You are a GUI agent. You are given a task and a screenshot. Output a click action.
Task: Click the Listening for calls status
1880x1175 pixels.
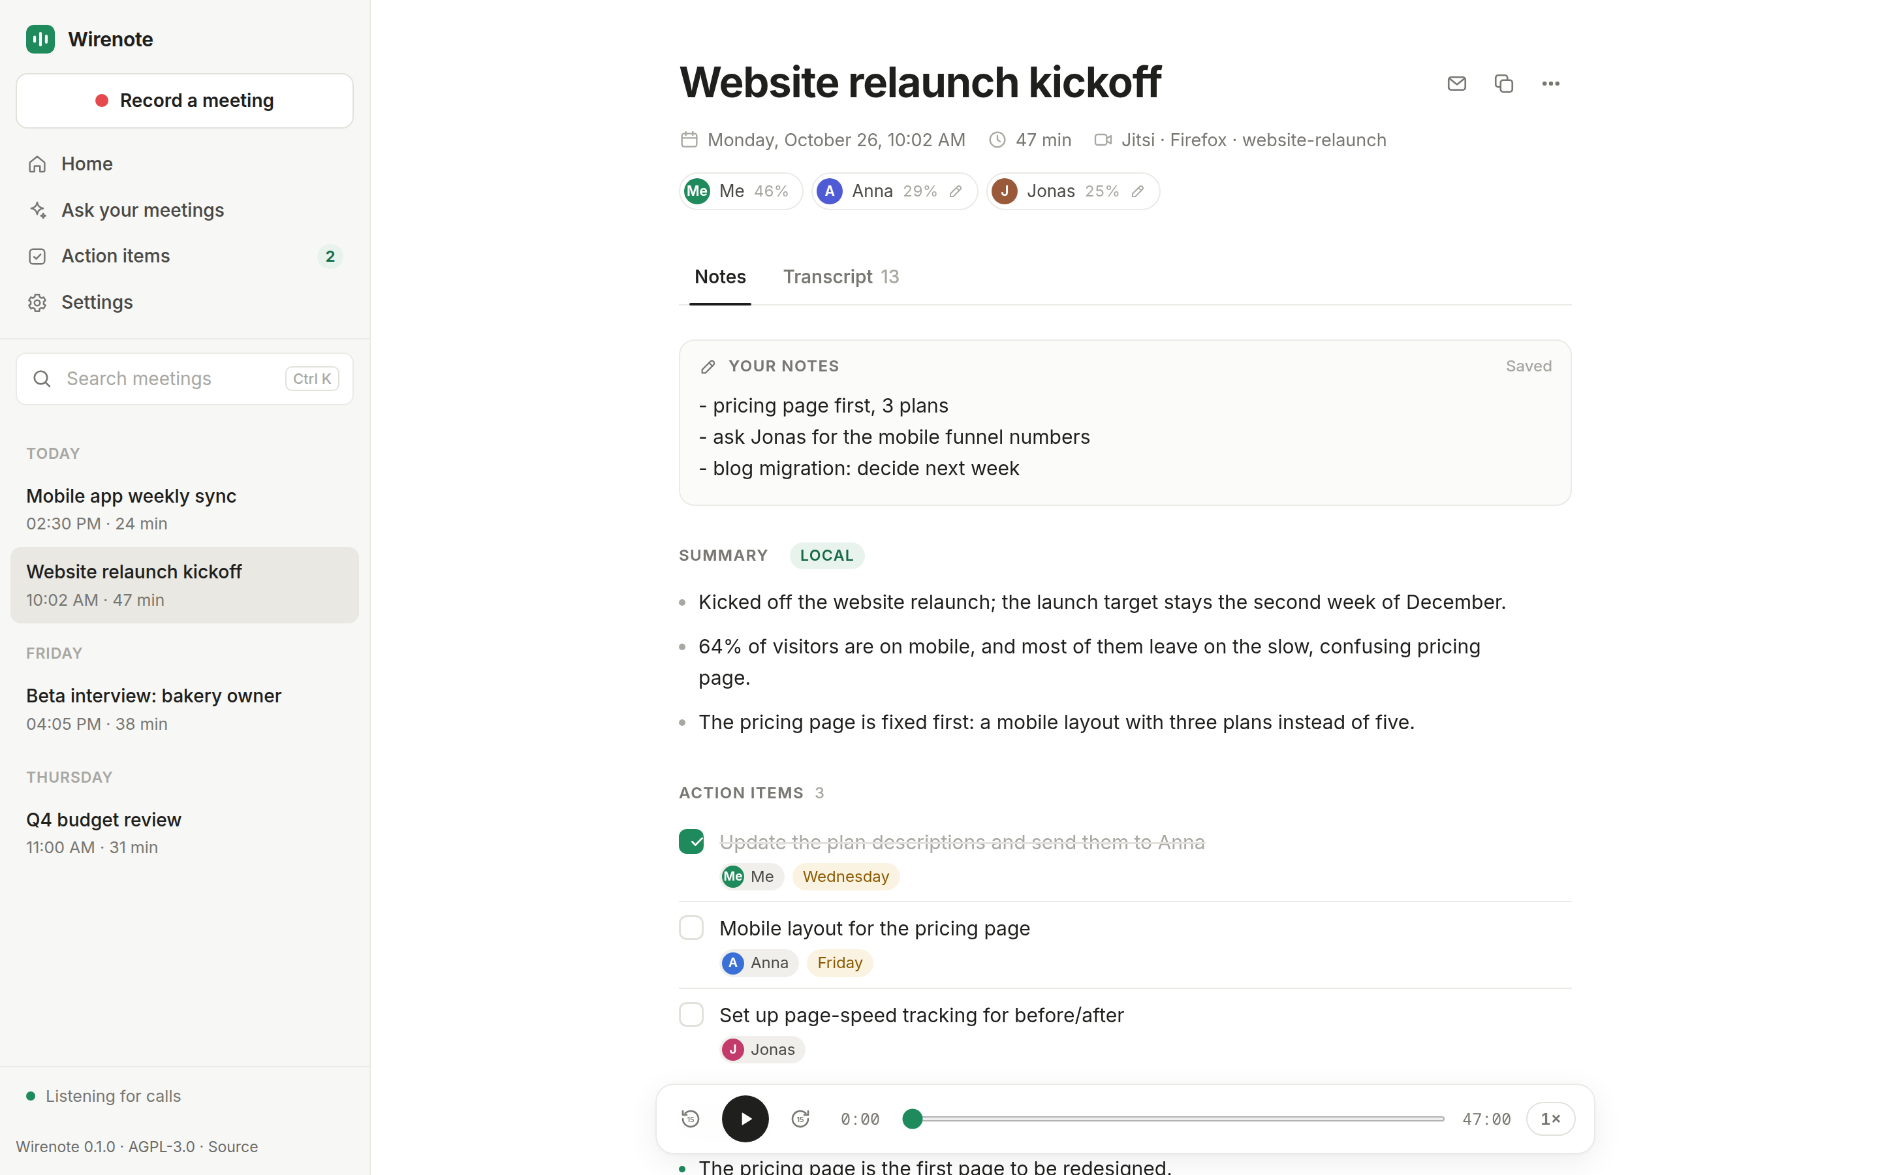104,1096
